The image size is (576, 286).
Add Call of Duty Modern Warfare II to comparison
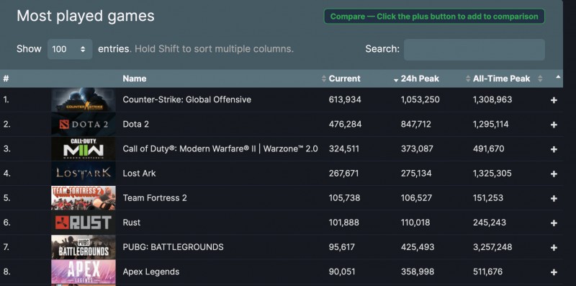click(554, 149)
